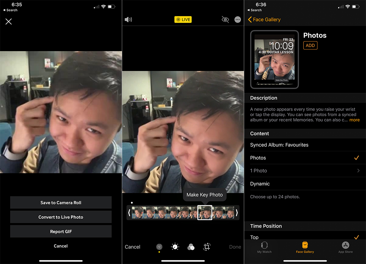Switch to the My Watch tab
This screenshot has width=366, height=264.
(x=264, y=247)
